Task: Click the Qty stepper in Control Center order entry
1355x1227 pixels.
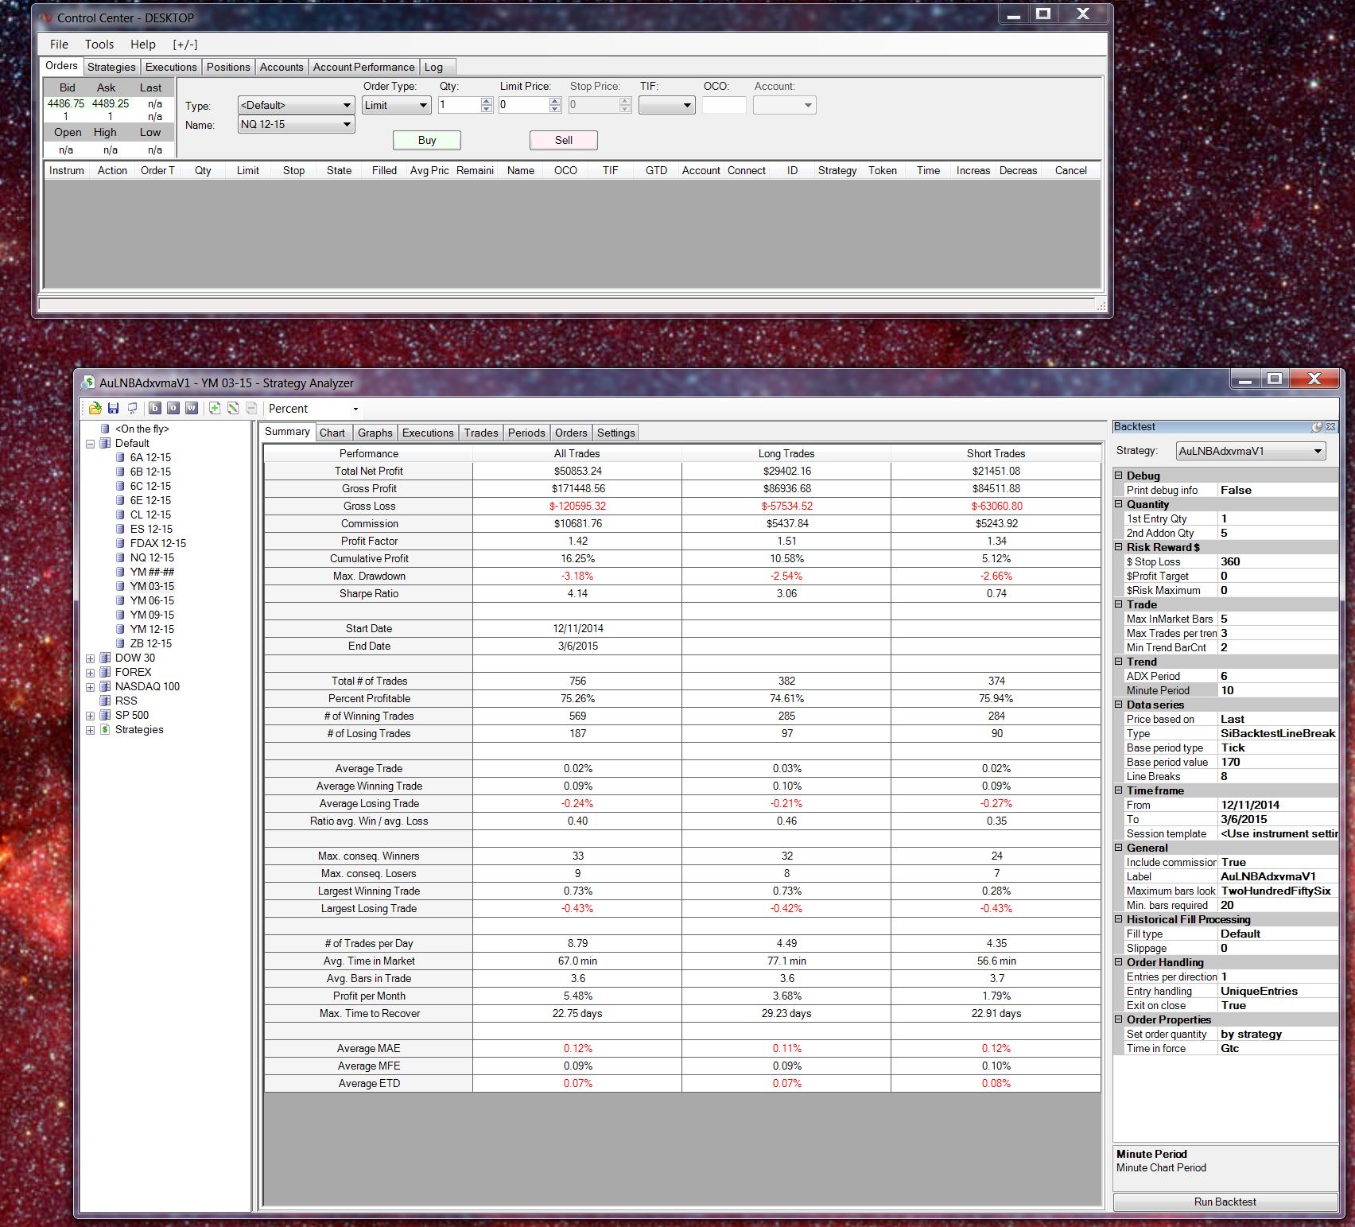Action: tap(487, 105)
